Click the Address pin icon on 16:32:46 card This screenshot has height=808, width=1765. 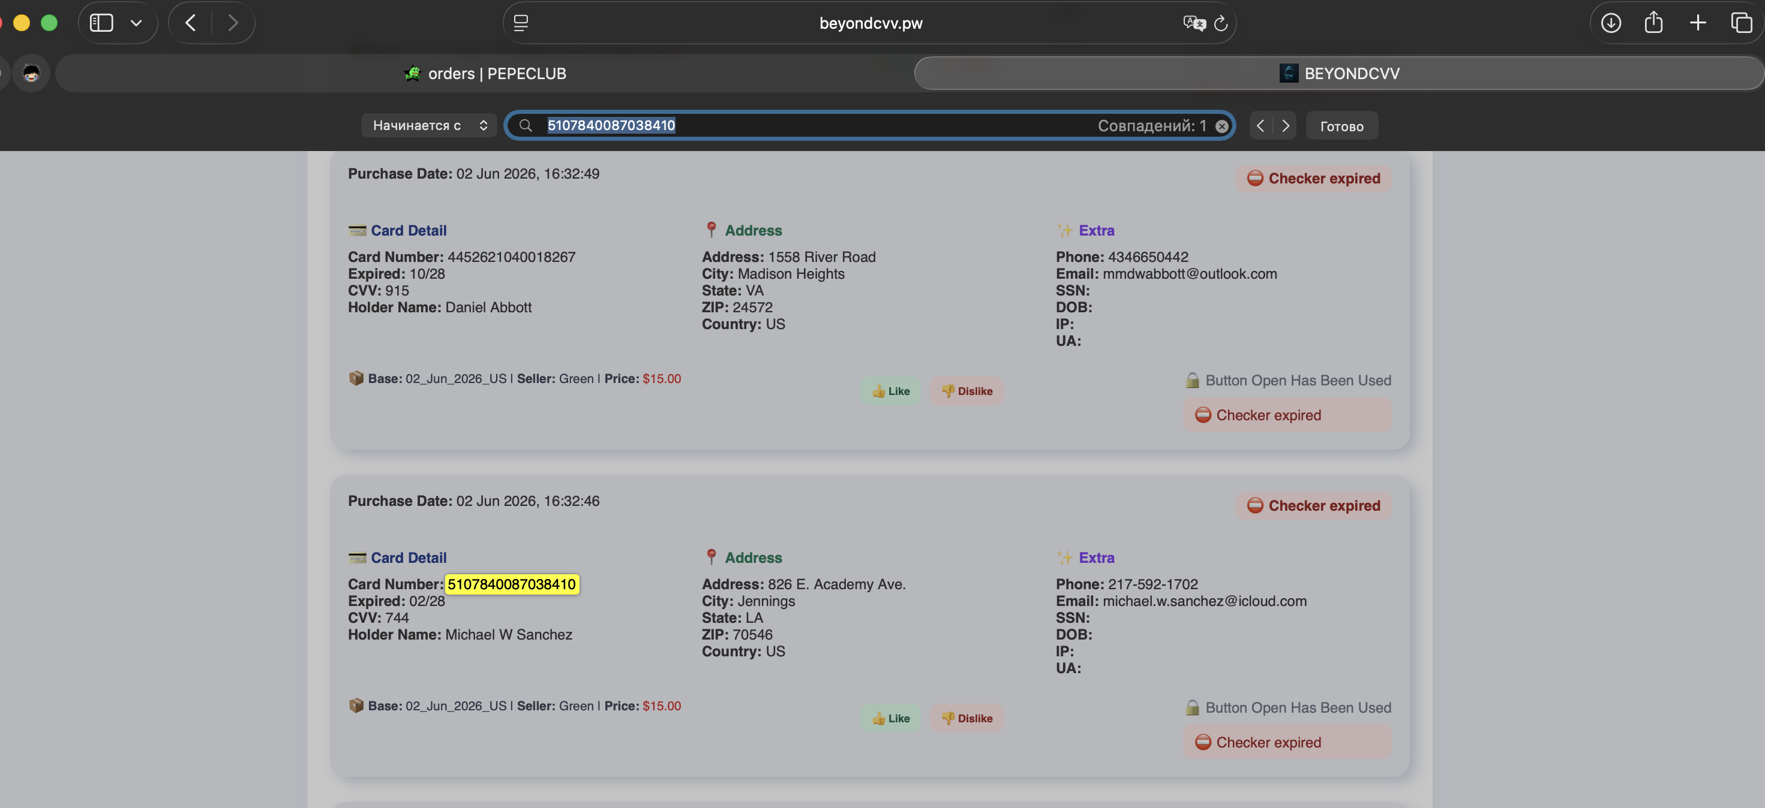pos(711,557)
